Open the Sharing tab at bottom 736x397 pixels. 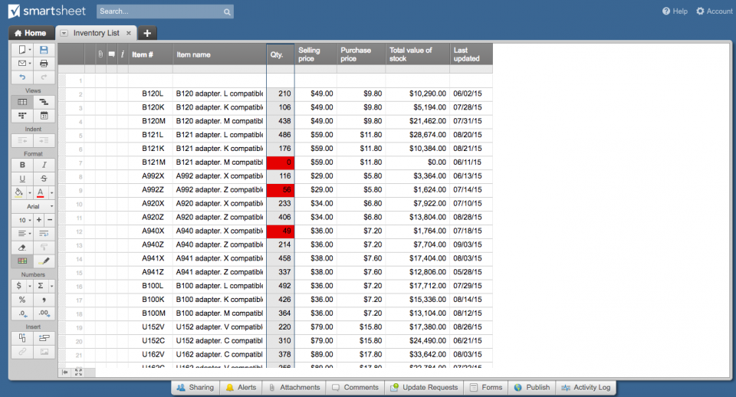point(195,388)
